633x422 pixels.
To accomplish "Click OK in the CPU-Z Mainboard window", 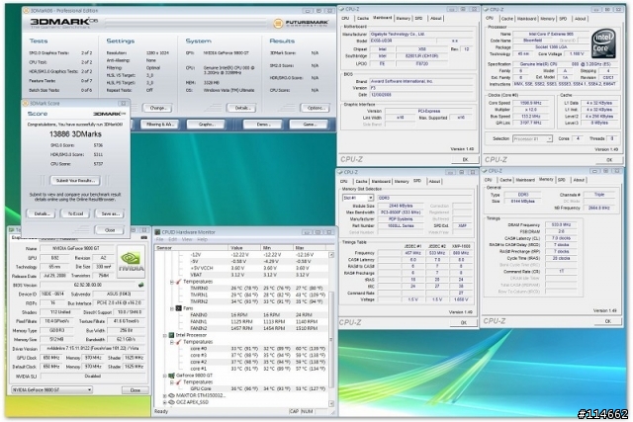I will 465,160.
